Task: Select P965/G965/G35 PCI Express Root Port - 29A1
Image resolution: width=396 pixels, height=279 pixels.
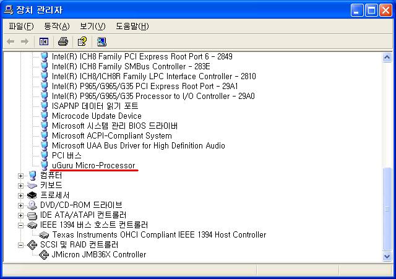Action: (145, 87)
